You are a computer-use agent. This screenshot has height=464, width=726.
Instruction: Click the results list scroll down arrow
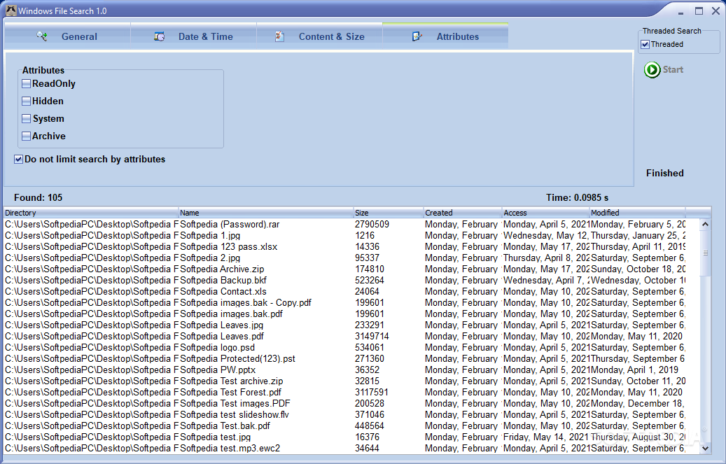pos(705,448)
